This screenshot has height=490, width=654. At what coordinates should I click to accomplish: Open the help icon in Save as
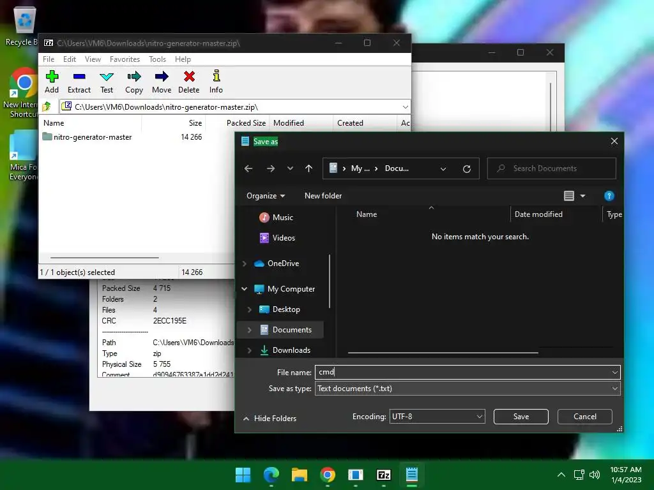(x=609, y=196)
